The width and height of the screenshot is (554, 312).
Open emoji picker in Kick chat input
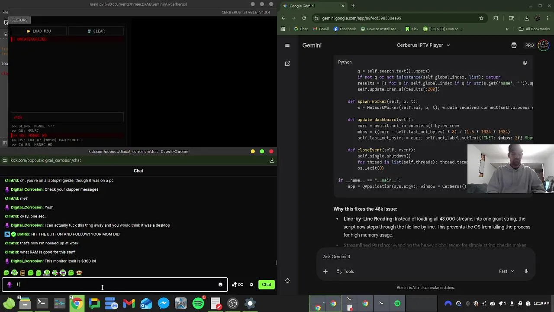pos(220,285)
